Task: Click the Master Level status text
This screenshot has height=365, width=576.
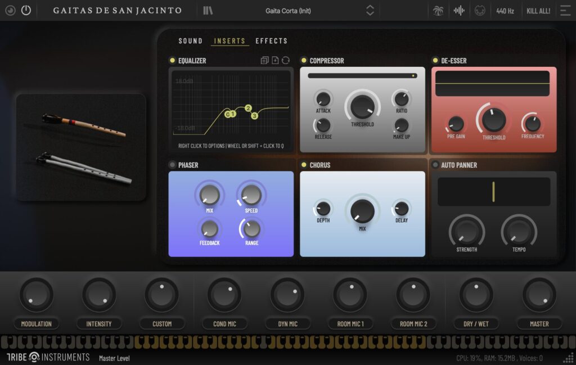Action: 114,358
